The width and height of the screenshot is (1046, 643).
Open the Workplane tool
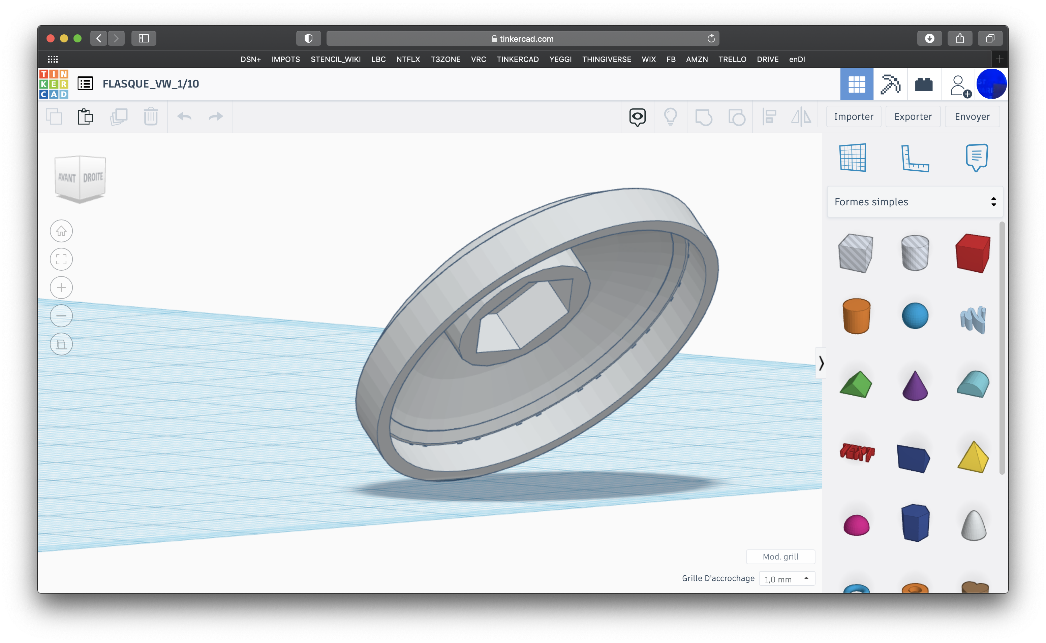coord(853,157)
